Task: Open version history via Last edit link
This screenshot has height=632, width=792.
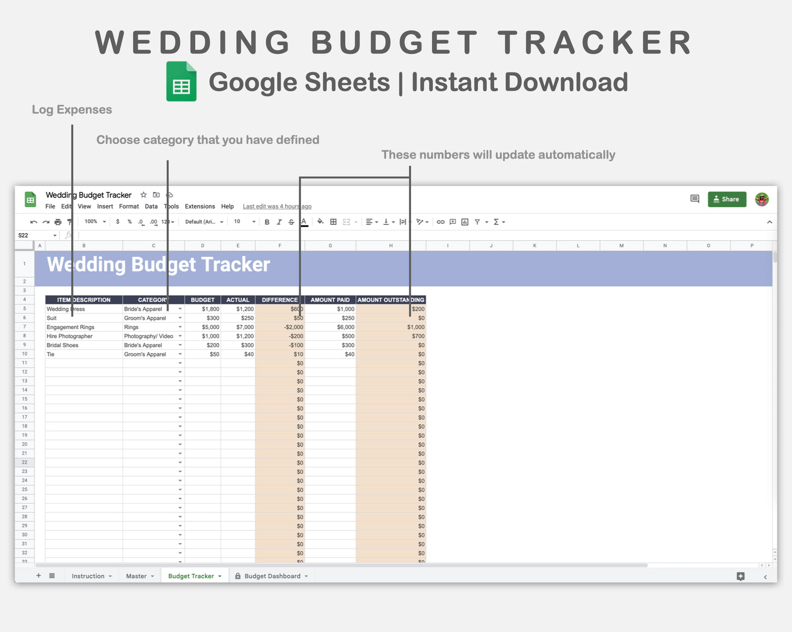Action: 277,206
